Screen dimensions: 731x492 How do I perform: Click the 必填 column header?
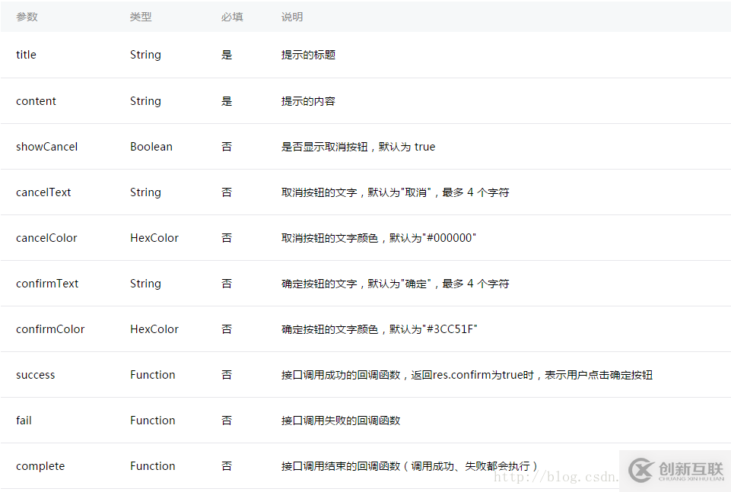point(232,16)
